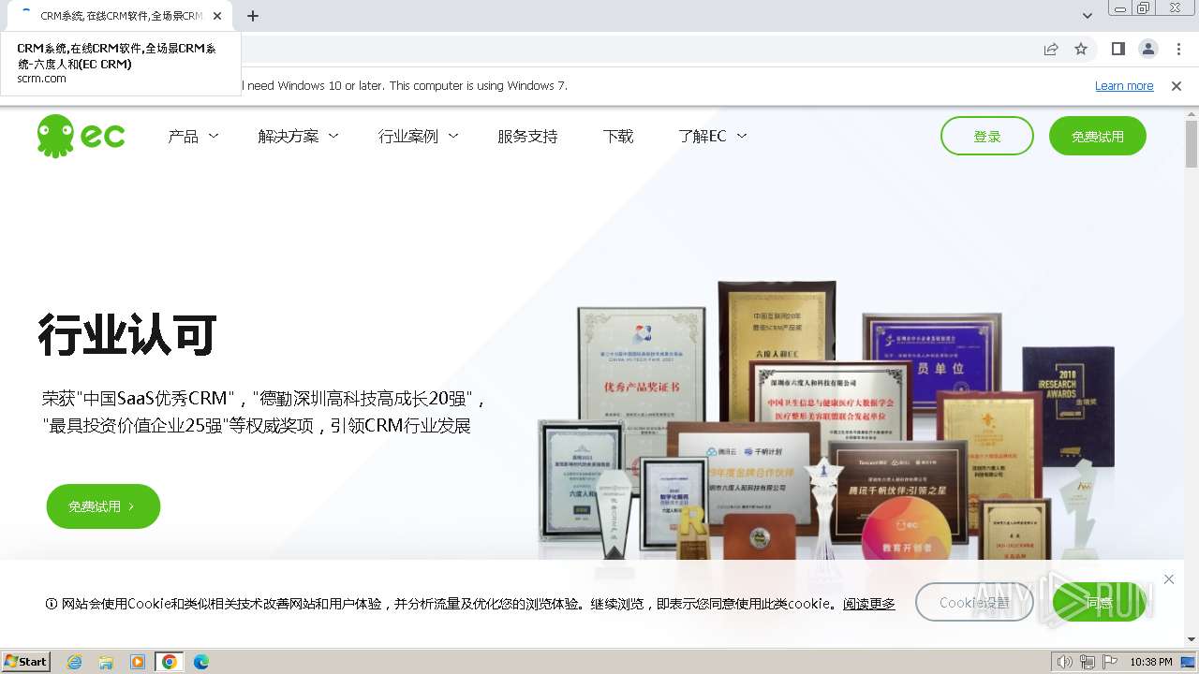
Task: Go to 服务支持 page
Action: pos(527,137)
